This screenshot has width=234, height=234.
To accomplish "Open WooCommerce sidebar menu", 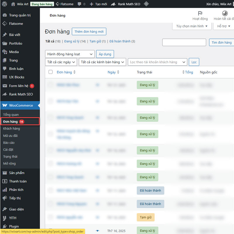I will (20, 105).
